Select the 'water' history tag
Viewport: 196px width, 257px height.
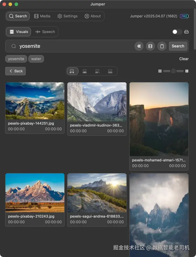[x=36, y=59]
